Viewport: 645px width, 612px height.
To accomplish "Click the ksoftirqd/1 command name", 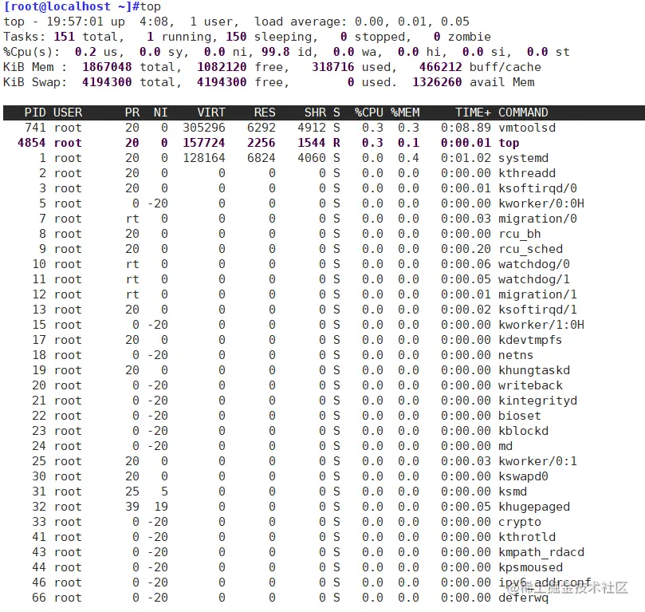I will (537, 310).
